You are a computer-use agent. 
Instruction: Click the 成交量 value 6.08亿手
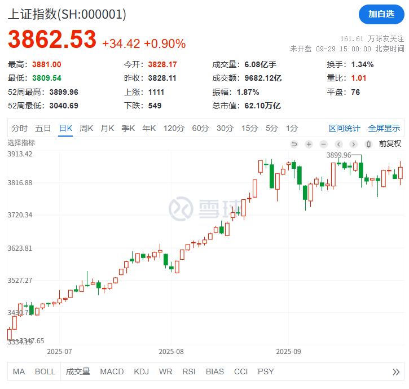click(260, 64)
